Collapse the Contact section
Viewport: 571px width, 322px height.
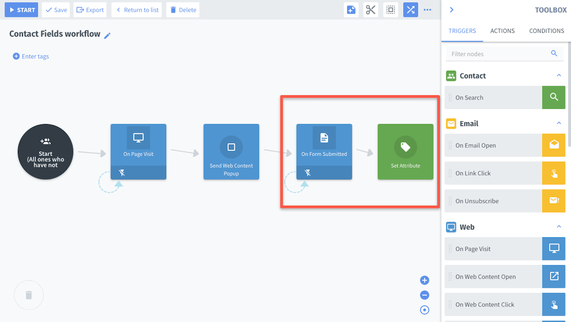point(559,76)
